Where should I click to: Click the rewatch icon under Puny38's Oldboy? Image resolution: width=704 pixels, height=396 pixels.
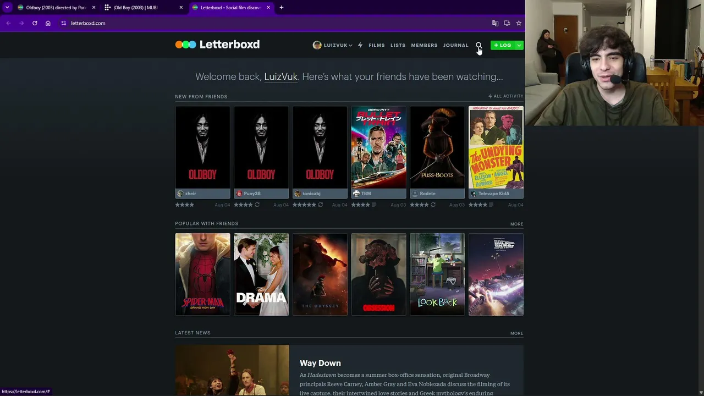point(257,205)
